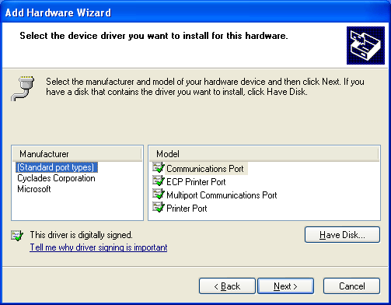Click the serial cable connector icon

tap(23, 89)
